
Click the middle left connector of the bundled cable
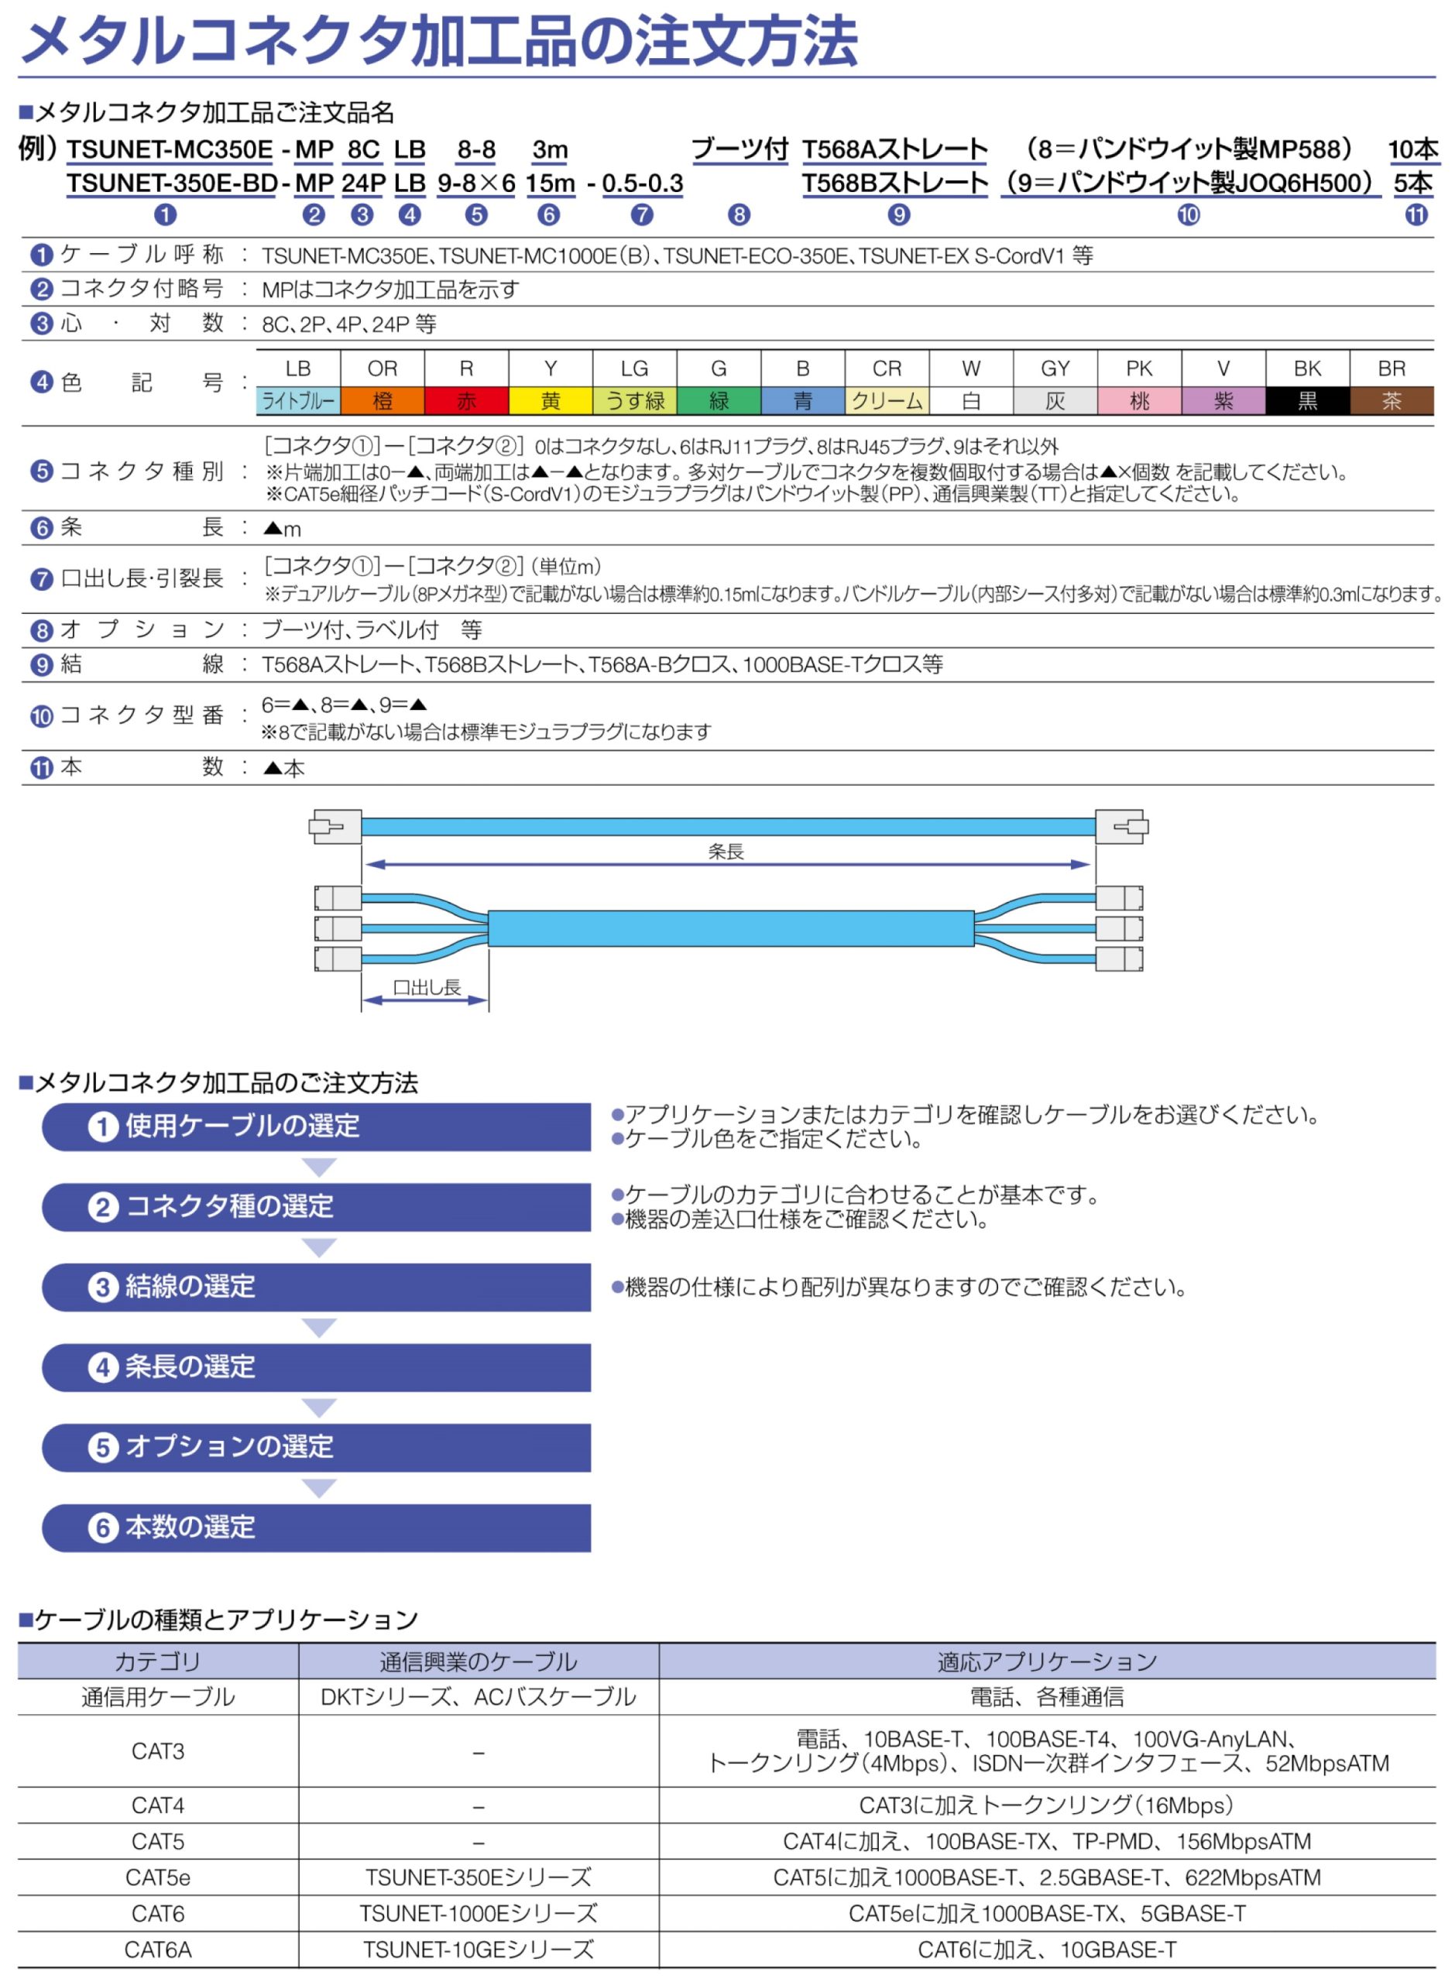click(x=338, y=928)
